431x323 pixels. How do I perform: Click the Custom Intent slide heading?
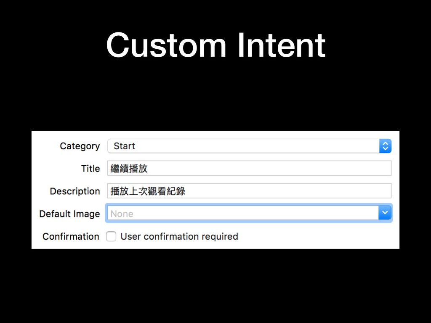click(216, 45)
